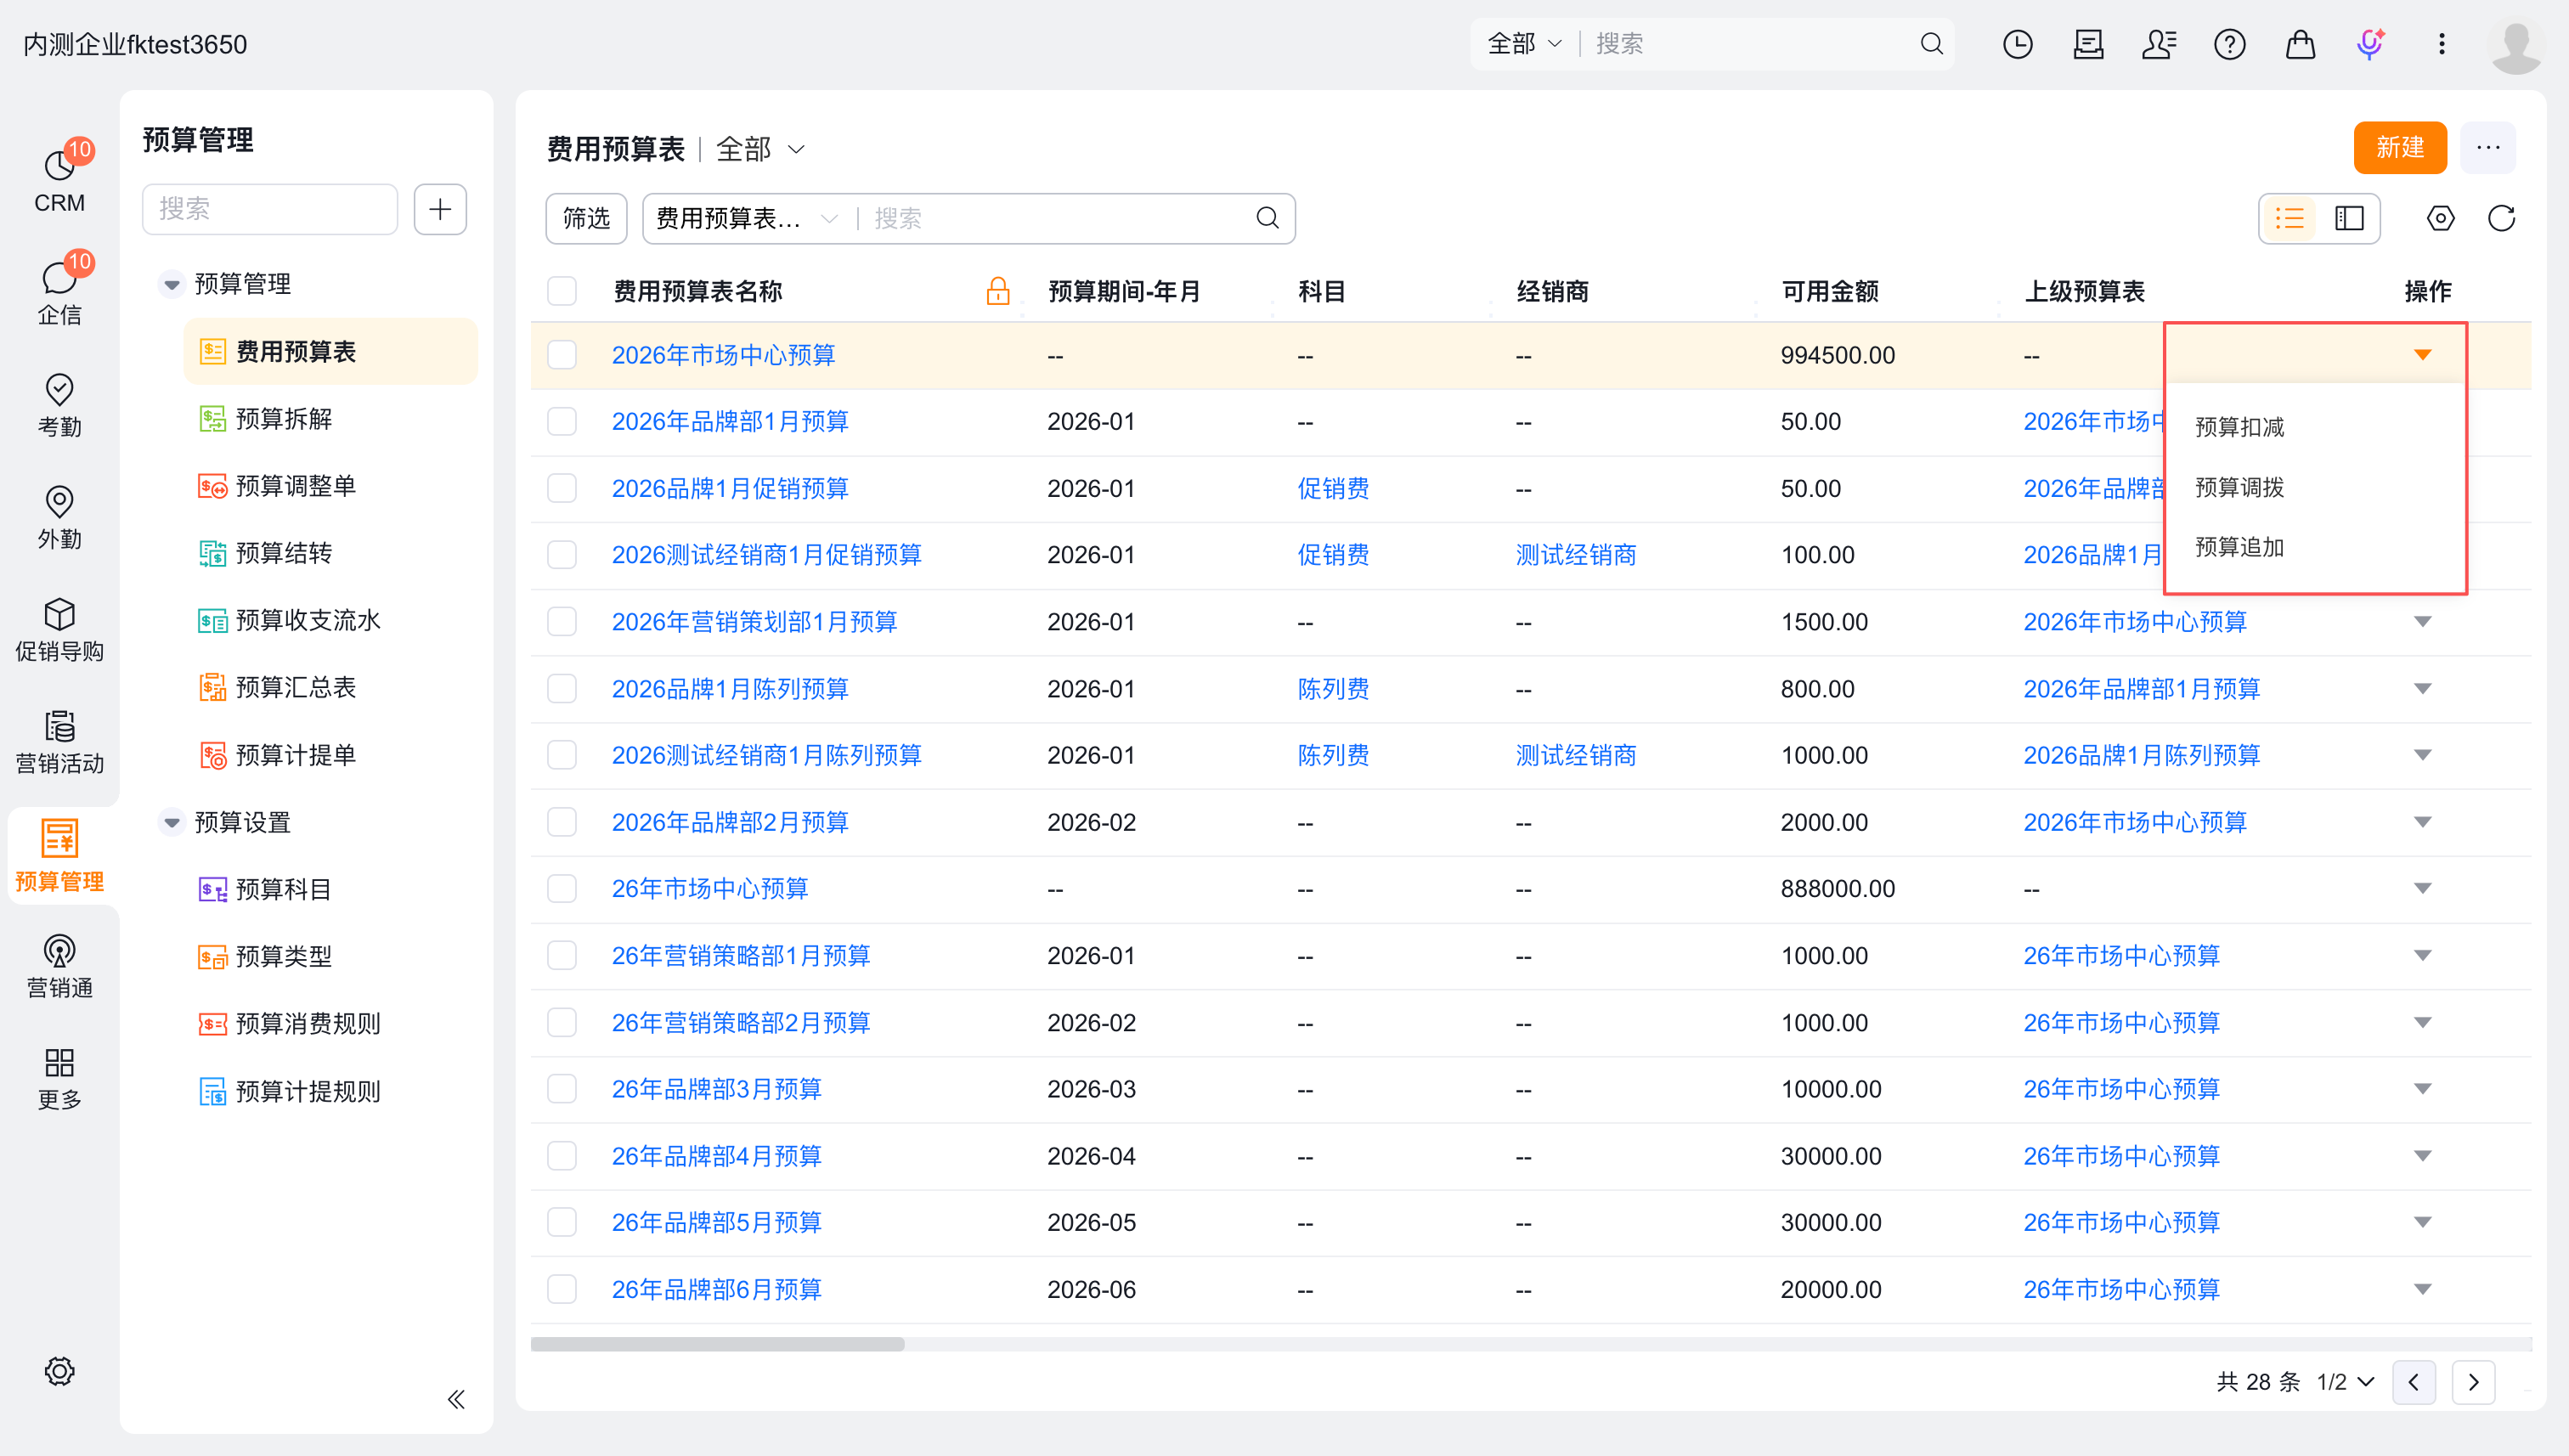Click the 筛选 filter button
This screenshot has width=2569, height=1456.
[x=586, y=218]
